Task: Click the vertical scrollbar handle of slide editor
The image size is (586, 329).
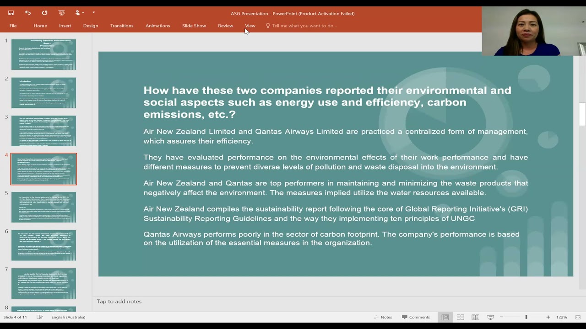Action: pos(582,114)
